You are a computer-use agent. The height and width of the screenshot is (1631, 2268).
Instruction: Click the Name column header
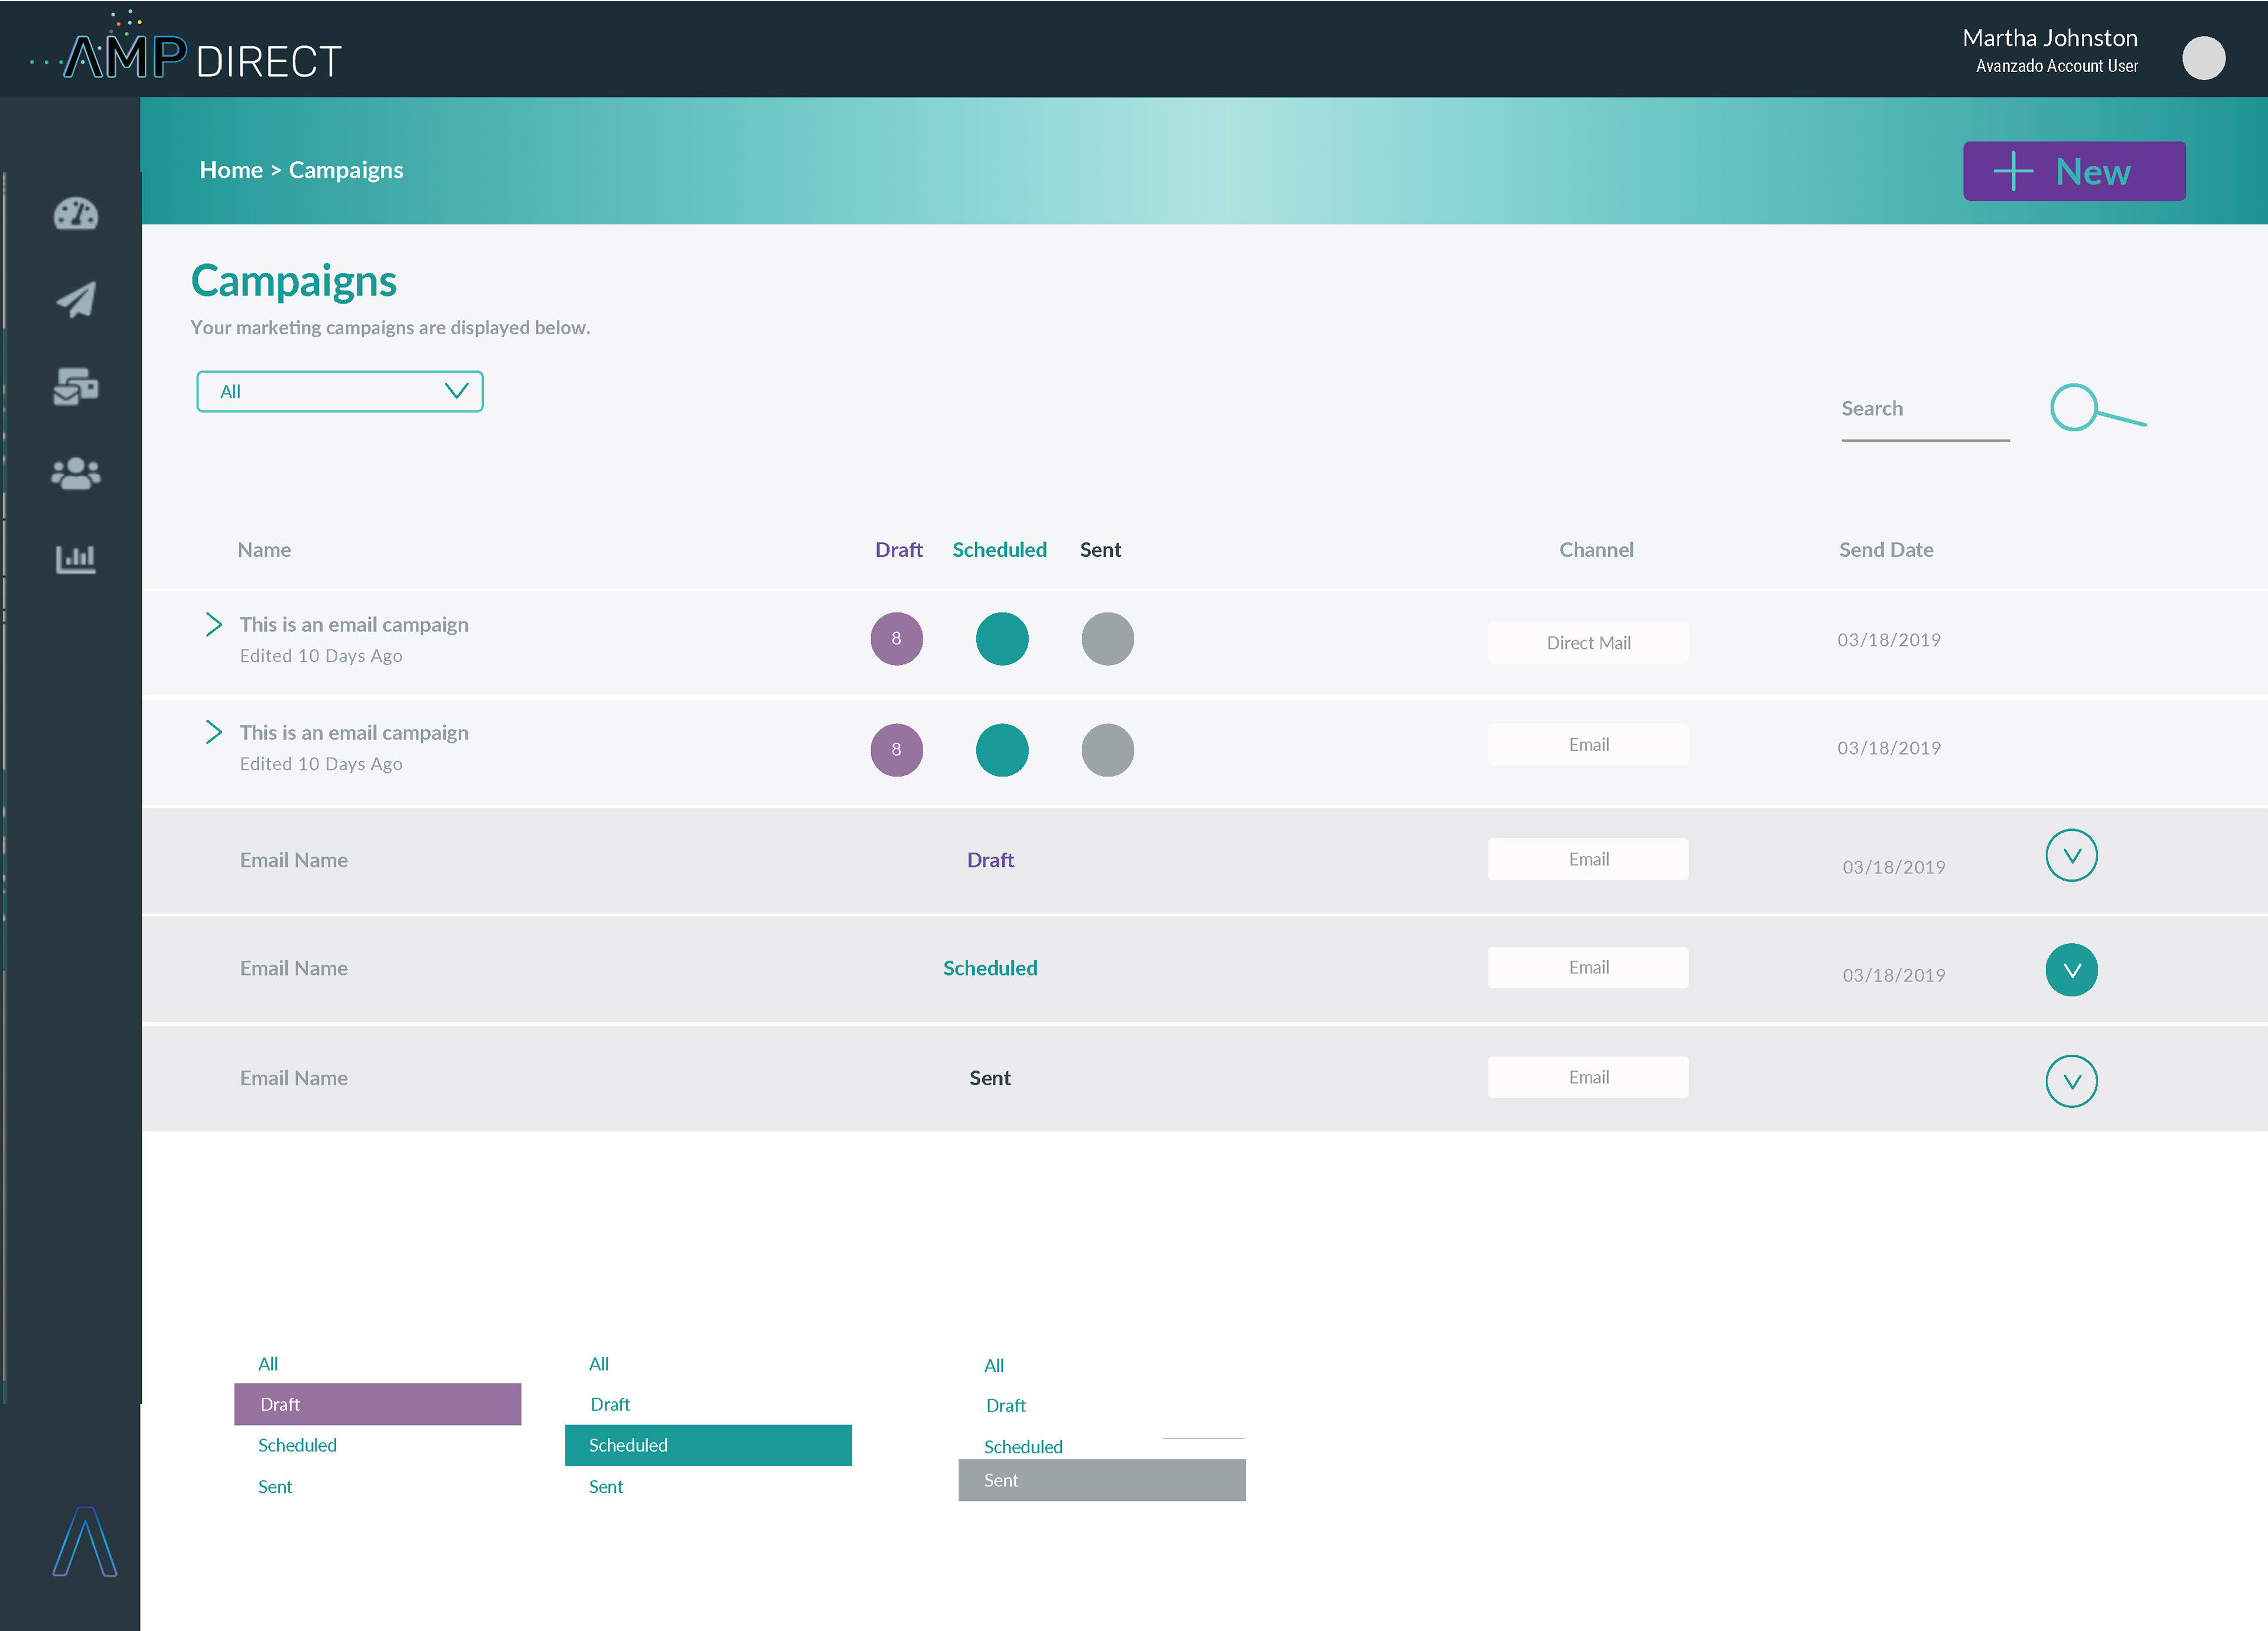[264, 550]
